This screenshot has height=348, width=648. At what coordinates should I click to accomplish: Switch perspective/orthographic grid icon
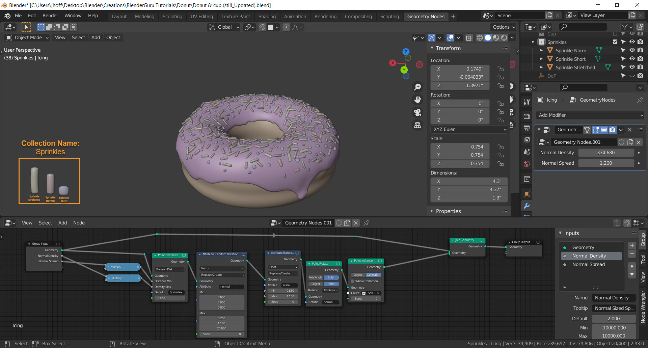[417, 125]
